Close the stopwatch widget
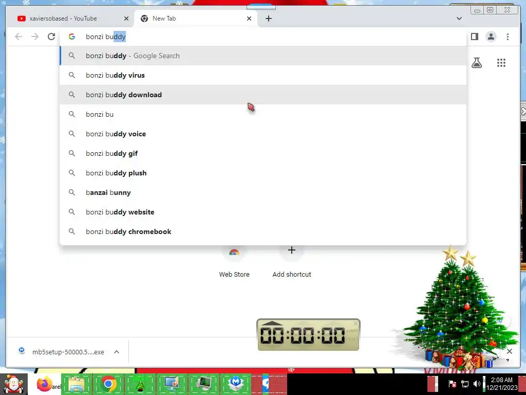Image resolution: width=526 pixels, height=395 pixels. (x=355, y=323)
